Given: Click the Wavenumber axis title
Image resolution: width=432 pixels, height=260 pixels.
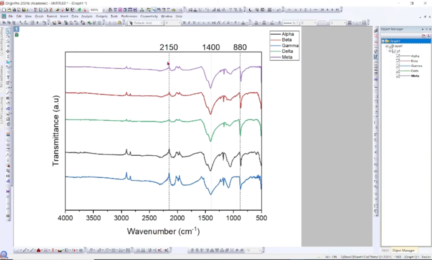Looking at the screenshot, I should pyautogui.click(x=163, y=231).
